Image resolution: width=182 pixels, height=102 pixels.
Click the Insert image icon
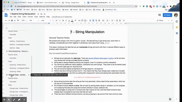85,20
